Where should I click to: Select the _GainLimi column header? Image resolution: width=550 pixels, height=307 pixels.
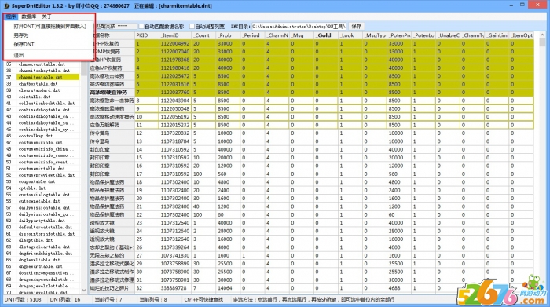497,35
